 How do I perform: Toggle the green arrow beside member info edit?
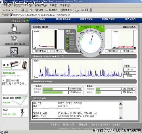(x=27, y=21)
